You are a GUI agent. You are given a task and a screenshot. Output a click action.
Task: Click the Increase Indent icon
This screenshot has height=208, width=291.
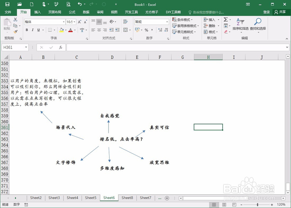coord(117,30)
